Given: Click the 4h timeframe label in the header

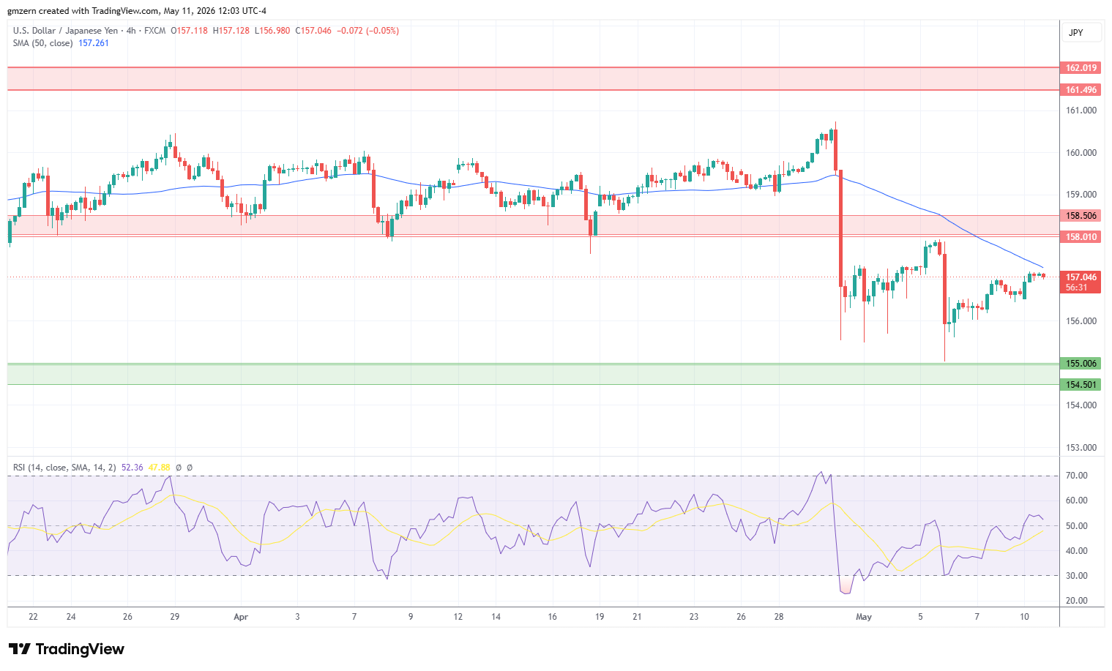Looking at the screenshot, I should click(x=131, y=31).
